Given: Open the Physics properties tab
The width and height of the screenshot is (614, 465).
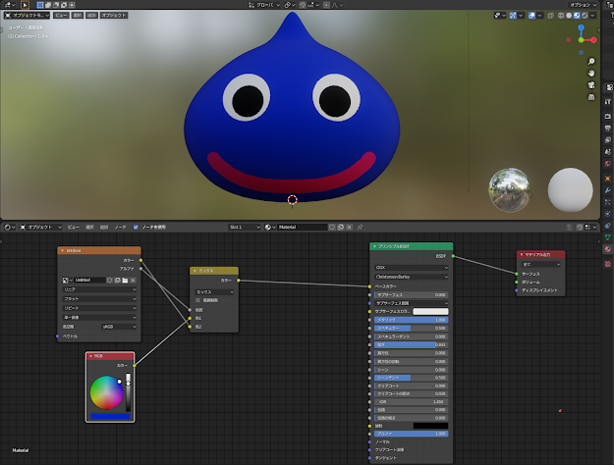Looking at the screenshot, I should coord(608,214).
